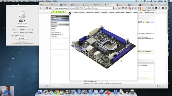
Task: Open the Edit menu
Action: click(x=20, y=1)
